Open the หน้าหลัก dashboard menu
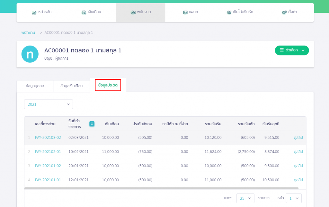This screenshot has width=329, height=207. click(41, 12)
